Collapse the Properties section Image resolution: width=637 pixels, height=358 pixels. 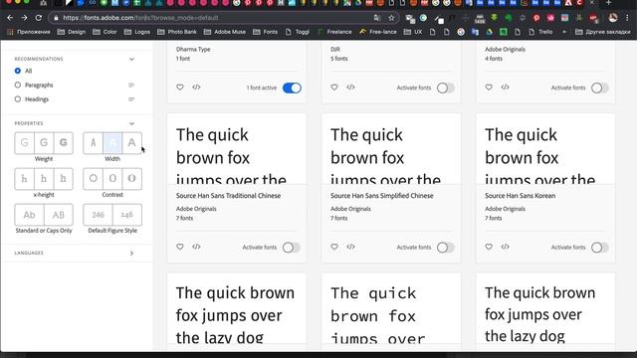(131, 123)
